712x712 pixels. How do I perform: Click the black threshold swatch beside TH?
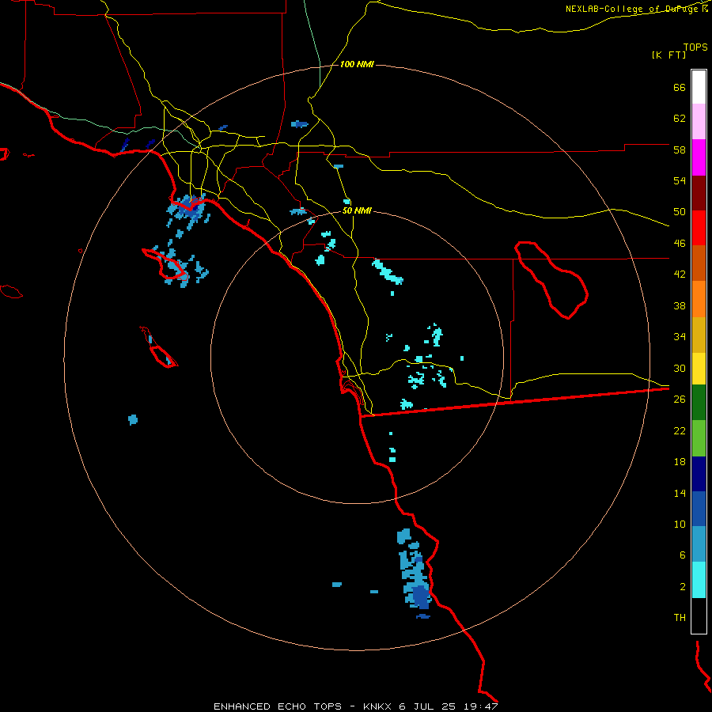[699, 615]
